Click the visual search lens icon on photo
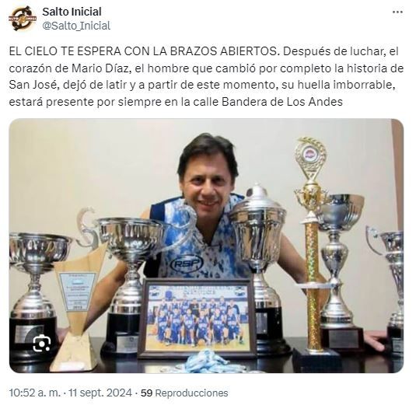416x405 pixels. (42, 344)
